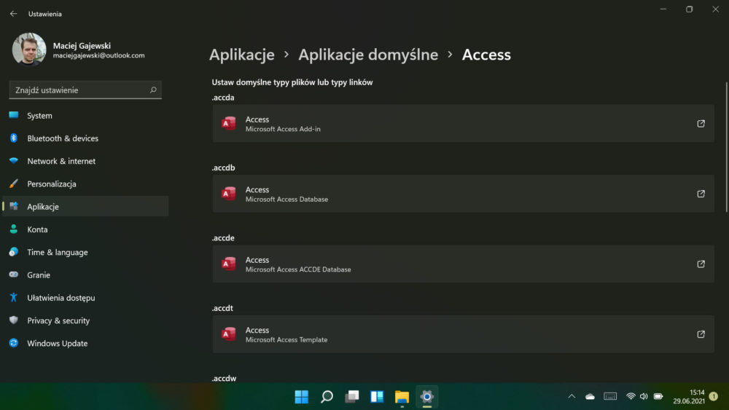Open Maciej Gajewski profile picture

click(x=29, y=50)
